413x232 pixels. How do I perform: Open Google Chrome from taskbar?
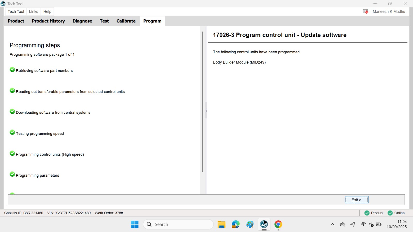[x=278, y=224]
